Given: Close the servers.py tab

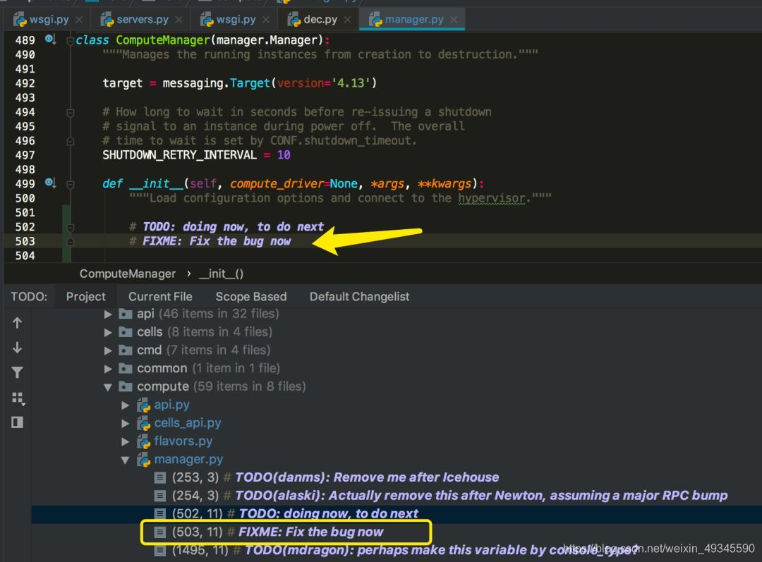Looking at the screenshot, I should tap(179, 20).
